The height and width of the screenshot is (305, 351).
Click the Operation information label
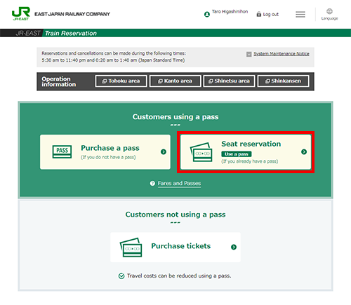coord(58,81)
